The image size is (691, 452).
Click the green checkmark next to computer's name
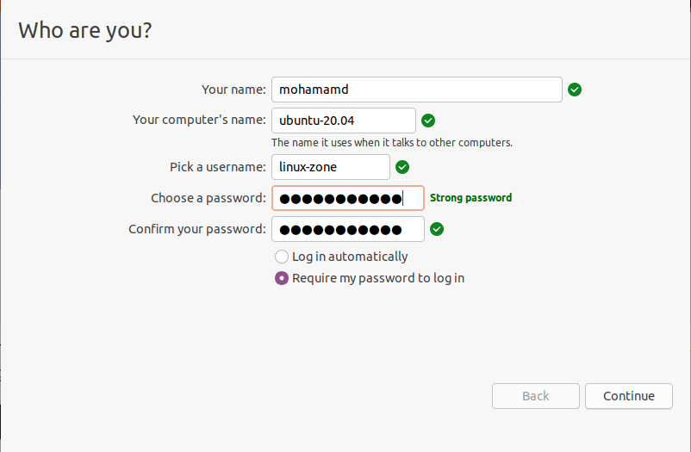click(x=428, y=121)
